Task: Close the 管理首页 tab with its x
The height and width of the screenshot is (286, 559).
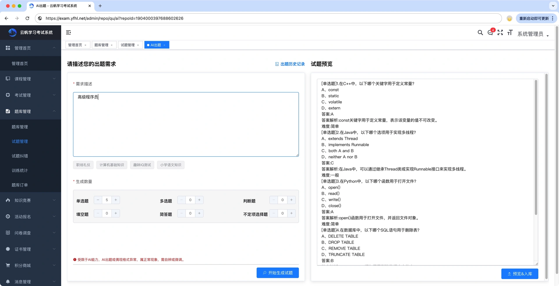Action: (x=85, y=45)
